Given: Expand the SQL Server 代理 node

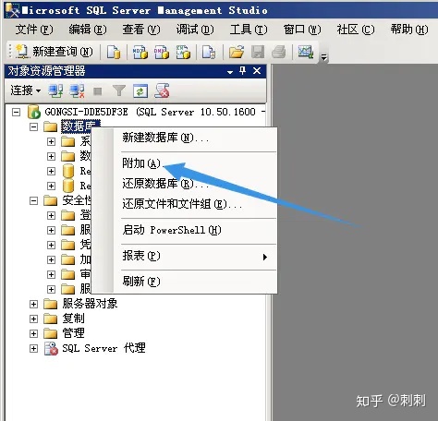Looking at the screenshot, I should (33, 349).
